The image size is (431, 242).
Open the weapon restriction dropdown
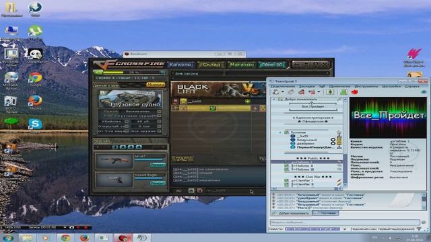click(x=159, y=131)
